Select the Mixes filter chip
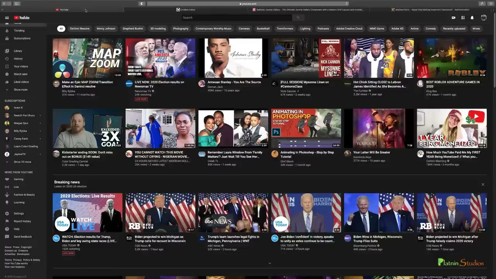The height and width of the screenshot is (279, 496). [476, 29]
